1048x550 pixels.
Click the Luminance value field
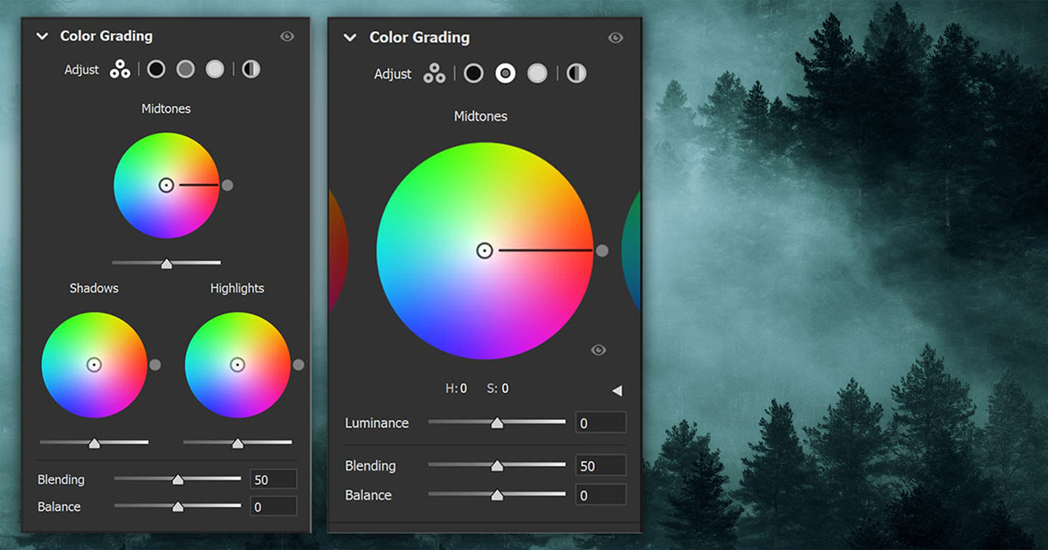[601, 423]
